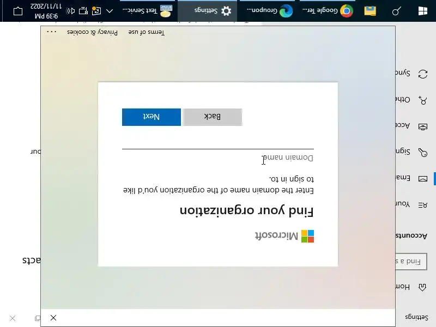Select Sign-in options key icon
Viewport: 436px width, 327px height.
[x=423, y=152]
